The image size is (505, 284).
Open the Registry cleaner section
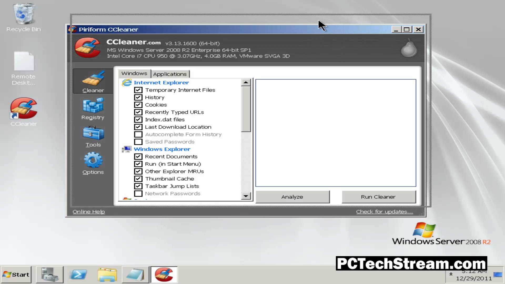click(93, 108)
